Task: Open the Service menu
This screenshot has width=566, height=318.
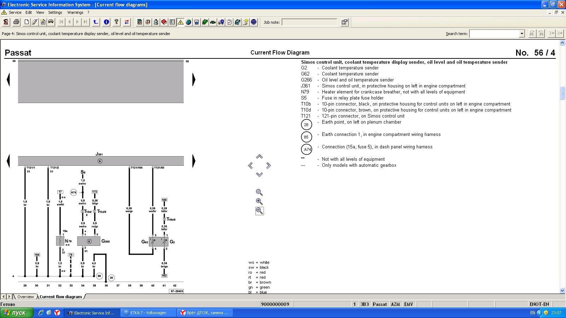Action: (x=15, y=12)
